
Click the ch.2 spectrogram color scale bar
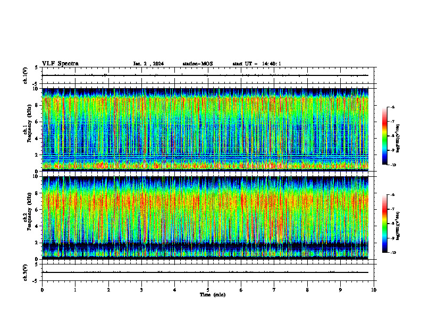point(384,224)
